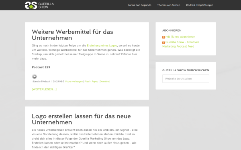Click Player verbergen link
The height and width of the screenshot is (150, 241).
tap(74, 82)
